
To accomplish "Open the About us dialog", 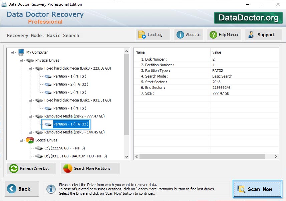I will coord(189,35).
